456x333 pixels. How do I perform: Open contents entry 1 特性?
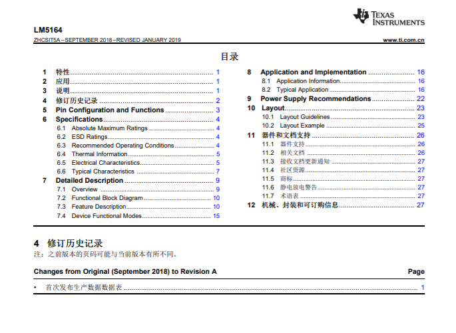[x=131, y=72]
